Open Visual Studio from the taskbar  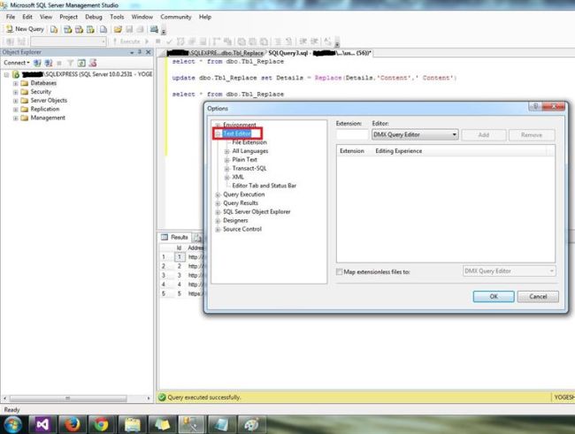tap(42, 425)
